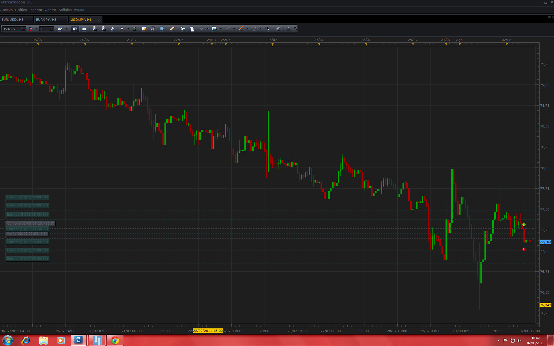Screen dimensions: 554x346
Task: Switch to the EUR/JPY, H8 tab
Action: click(x=46, y=20)
